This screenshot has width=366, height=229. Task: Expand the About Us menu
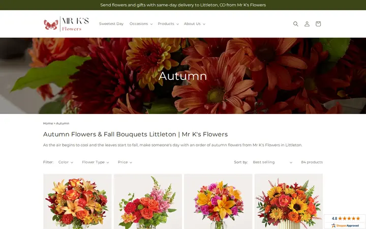click(x=194, y=24)
